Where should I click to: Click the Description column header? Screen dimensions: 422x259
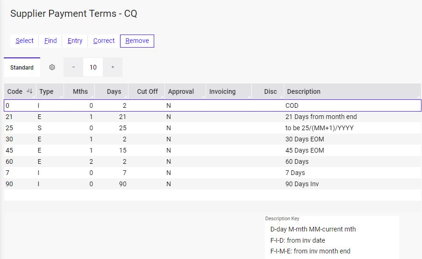303,91
